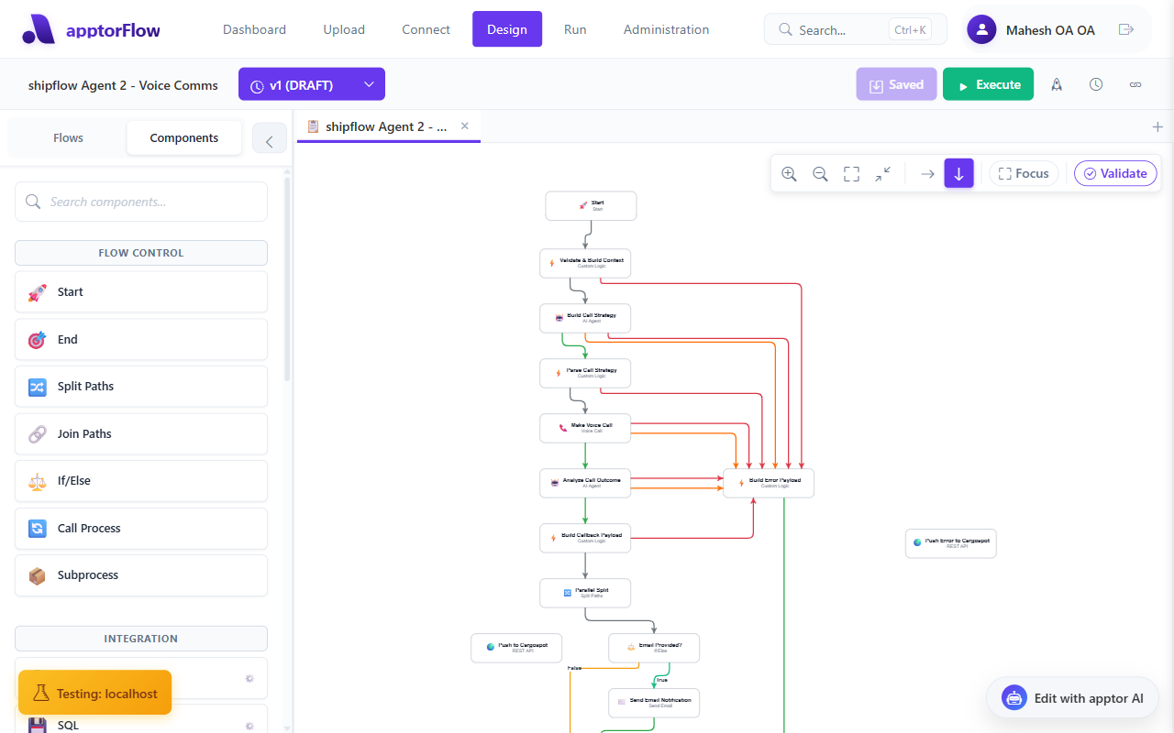This screenshot has width=1174, height=733.
Task: Click the Search components input field
Action: coord(140,202)
